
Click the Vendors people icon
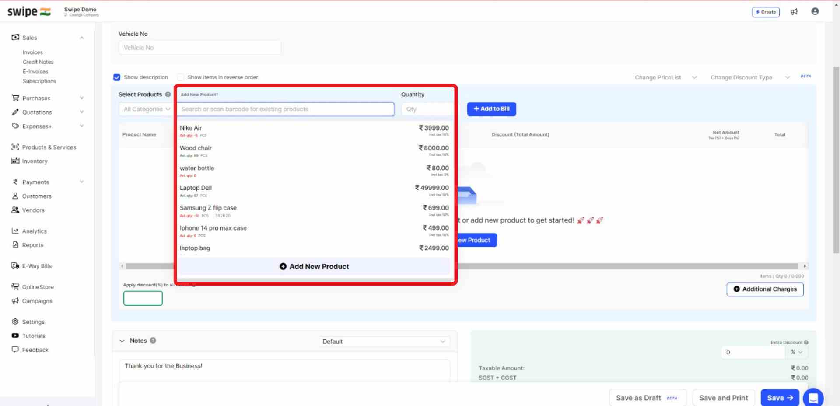point(15,210)
